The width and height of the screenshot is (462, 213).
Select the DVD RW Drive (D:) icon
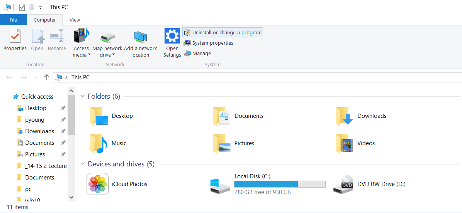point(343,184)
